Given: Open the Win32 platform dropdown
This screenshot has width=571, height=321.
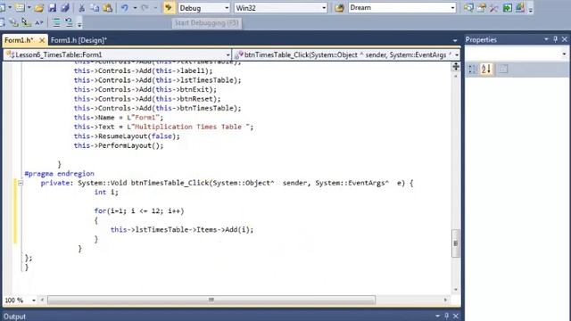Looking at the screenshot, I should pos(324,8).
